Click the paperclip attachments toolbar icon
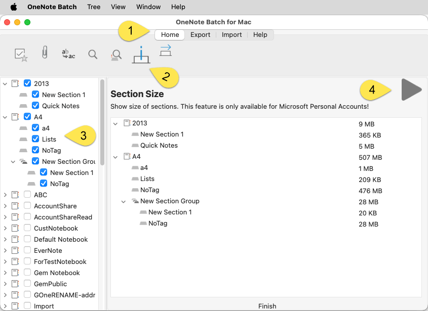The width and height of the screenshot is (428, 311). [x=45, y=53]
